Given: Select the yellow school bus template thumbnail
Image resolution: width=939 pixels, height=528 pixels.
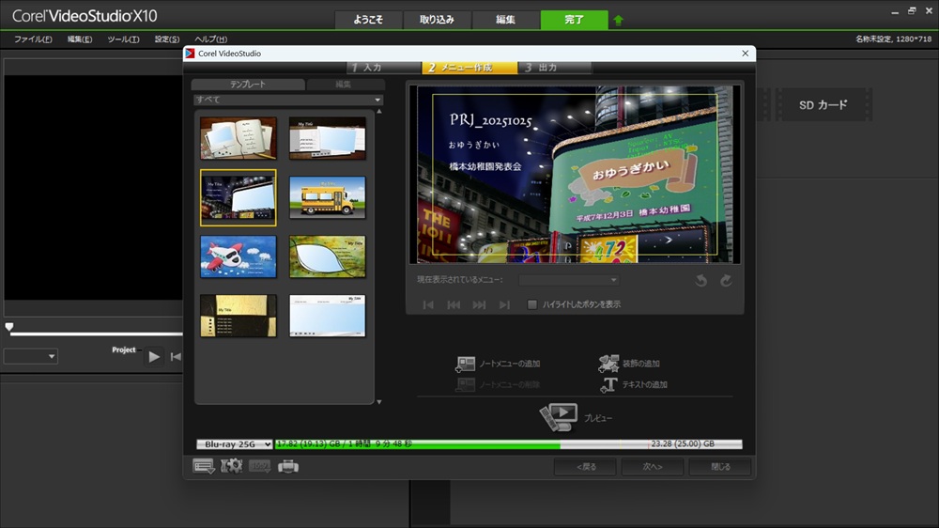Looking at the screenshot, I should [328, 197].
